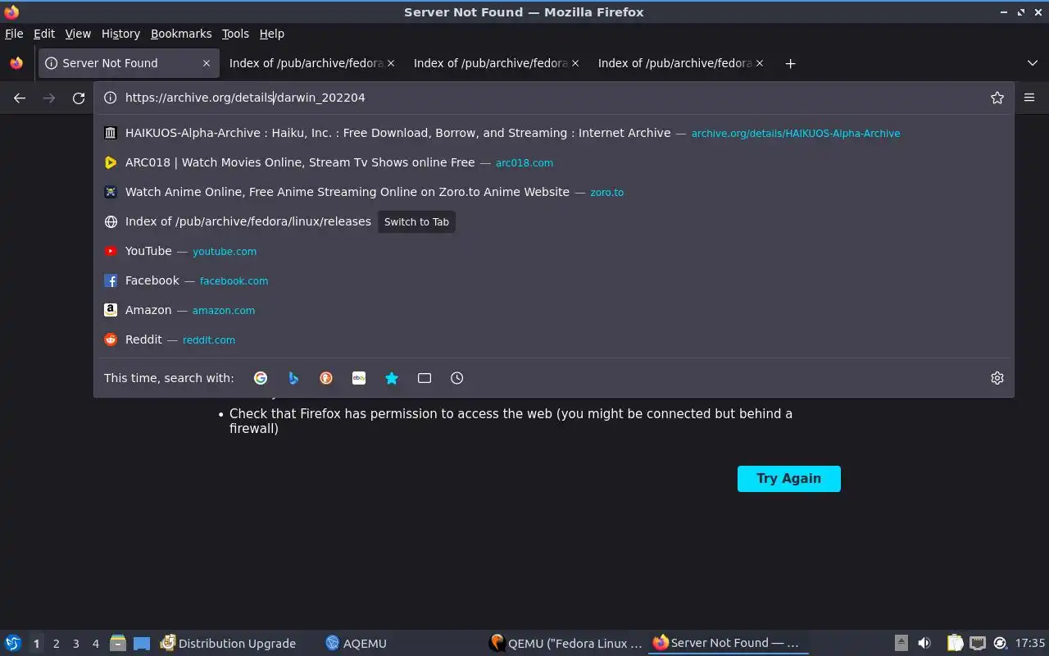The width and height of the screenshot is (1049, 656).
Task: Open the YouTube suggestion
Action: click(554, 251)
